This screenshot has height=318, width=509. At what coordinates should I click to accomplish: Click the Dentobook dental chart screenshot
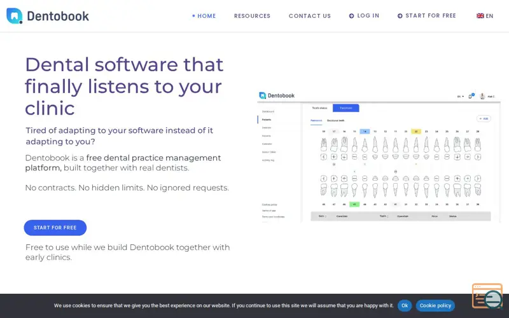(379, 157)
